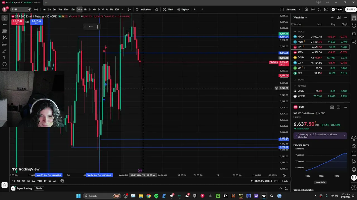
Task: Select the NDQ row in the watchlist
Action: [x=320, y=37]
